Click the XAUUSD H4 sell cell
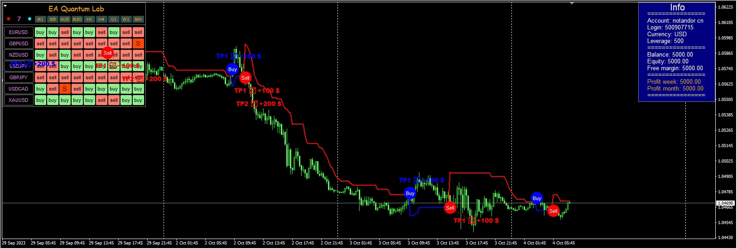 pos(101,100)
